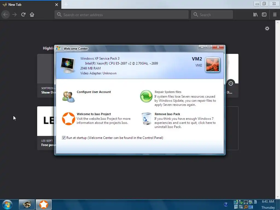Click the browser page scrollbar down arrow
The image size is (280, 210).
[278, 197]
